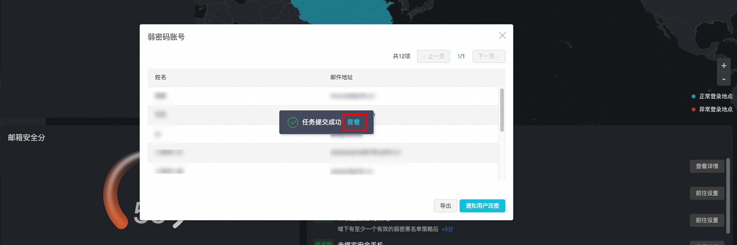Image resolution: width=737 pixels, height=245 pixels.
Task: Select the first row in accounts table
Action: coord(322,96)
